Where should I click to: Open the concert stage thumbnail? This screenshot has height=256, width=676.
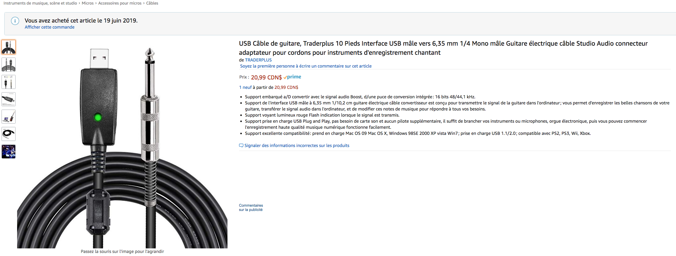[x=9, y=151]
